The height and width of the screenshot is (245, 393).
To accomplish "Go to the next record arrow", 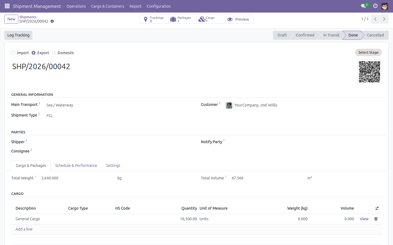I will click(x=384, y=19).
